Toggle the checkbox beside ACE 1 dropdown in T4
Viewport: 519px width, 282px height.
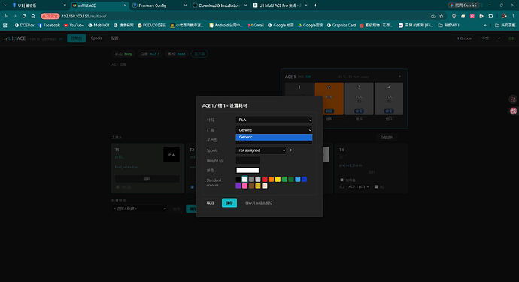[x=376, y=187]
